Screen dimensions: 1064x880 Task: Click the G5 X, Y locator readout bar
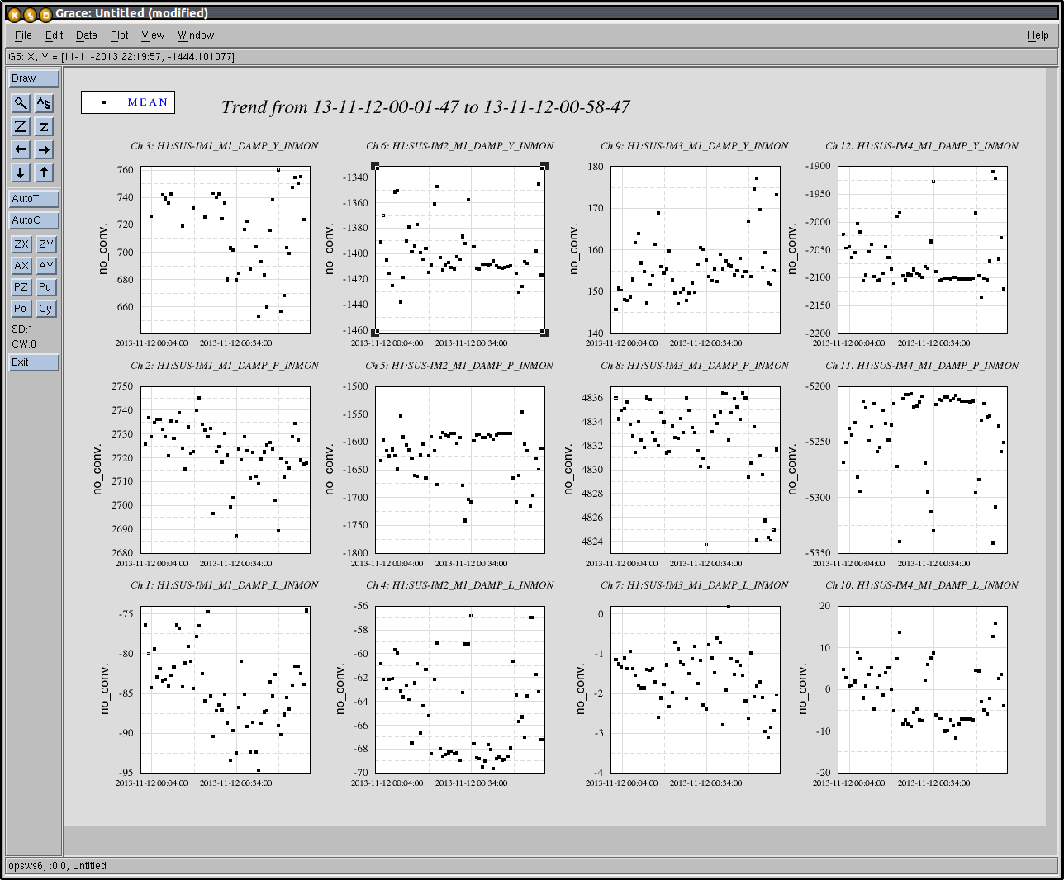(531, 57)
